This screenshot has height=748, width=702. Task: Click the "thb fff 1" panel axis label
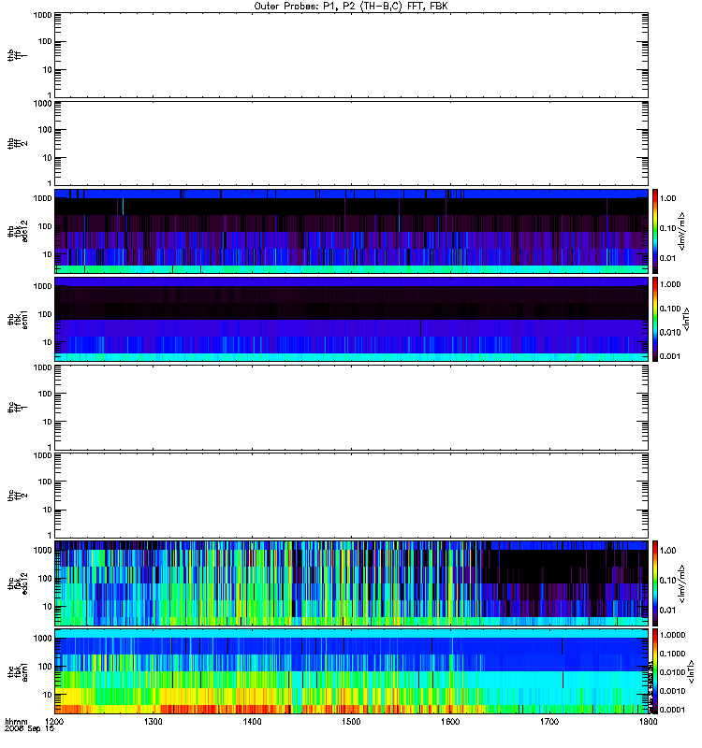point(17,55)
